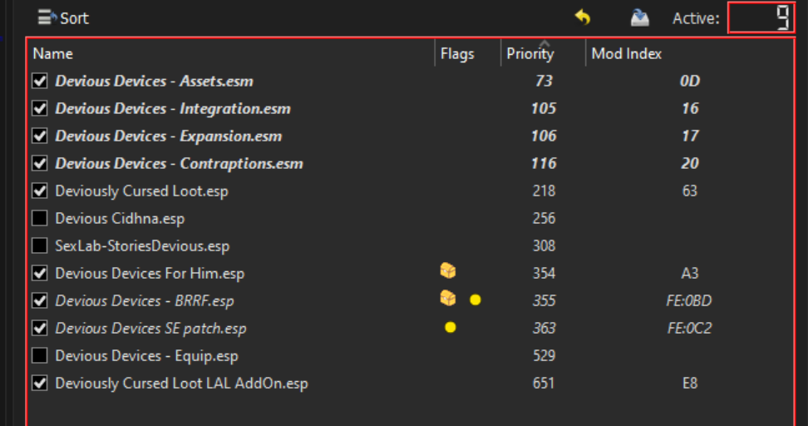Viewport: 808px width, 426px height.
Task: Select the Devious Devices - Contraptions.esm name
Action: point(179,163)
